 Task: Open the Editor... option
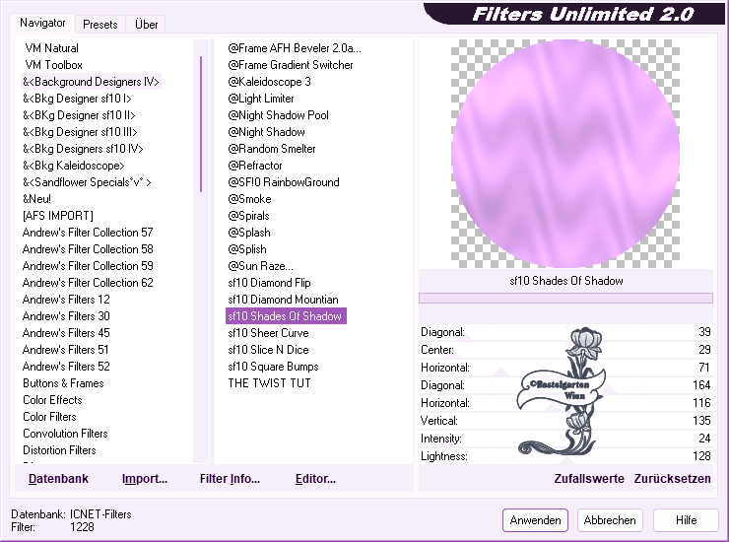[x=315, y=479]
